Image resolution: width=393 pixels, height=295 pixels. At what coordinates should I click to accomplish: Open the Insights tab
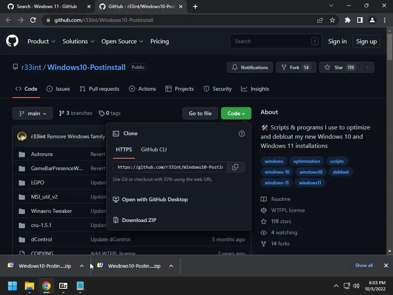(255, 89)
